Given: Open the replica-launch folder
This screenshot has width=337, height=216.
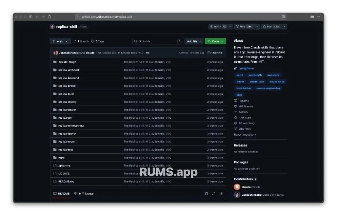Looking at the screenshot, I should click(67, 133).
